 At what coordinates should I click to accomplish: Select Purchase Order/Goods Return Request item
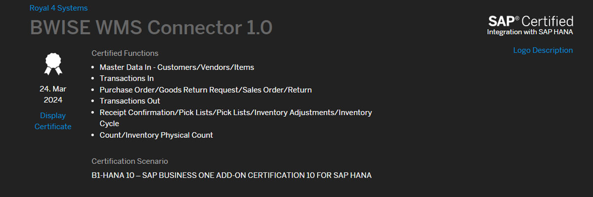[x=205, y=90]
